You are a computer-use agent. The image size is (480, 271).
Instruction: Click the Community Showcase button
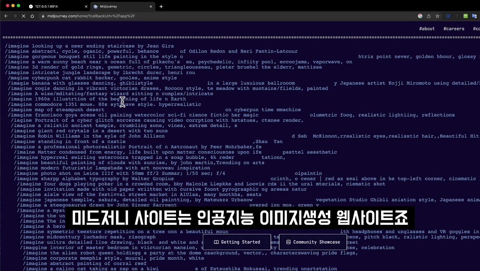313,242
